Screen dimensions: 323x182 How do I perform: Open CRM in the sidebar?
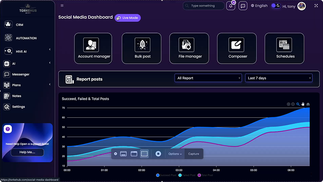[19, 25]
